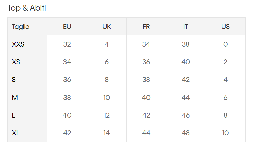Image resolution: width=264 pixels, height=149 pixels.
Task: Click FR value 36 for XS
Action: pyautogui.click(x=146, y=62)
